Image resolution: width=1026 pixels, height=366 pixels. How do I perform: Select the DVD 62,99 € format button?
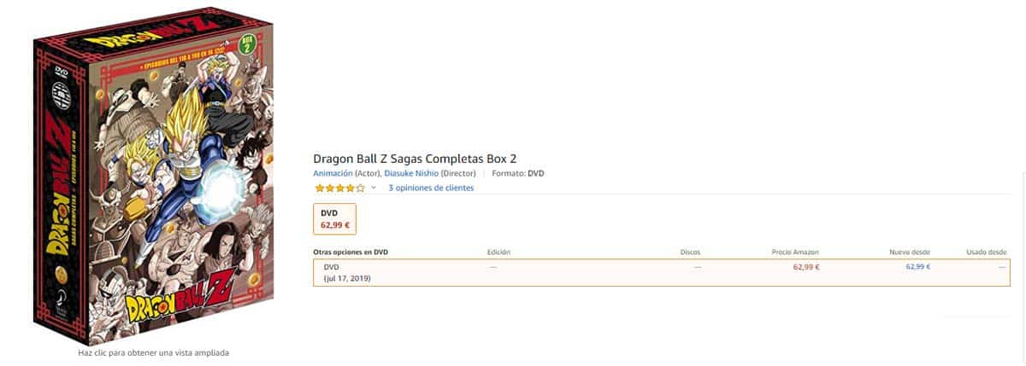pyautogui.click(x=335, y=219)
